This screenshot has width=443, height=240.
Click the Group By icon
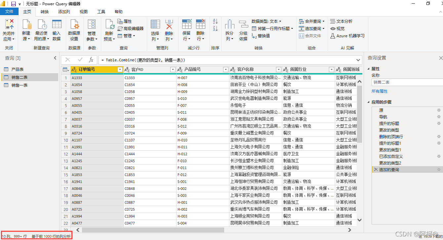pyautogui.click(x=243, y=24)
